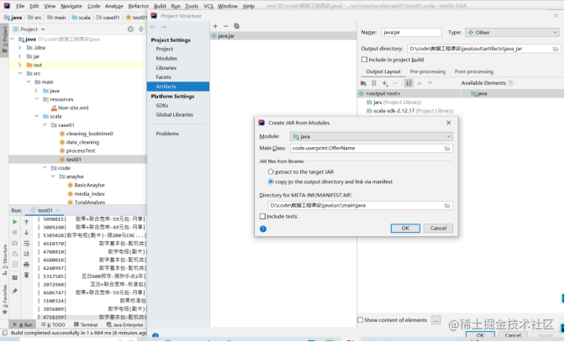565x342 pixels.
Task: Open help in Create JAR dialog
Action: [263, 229]
